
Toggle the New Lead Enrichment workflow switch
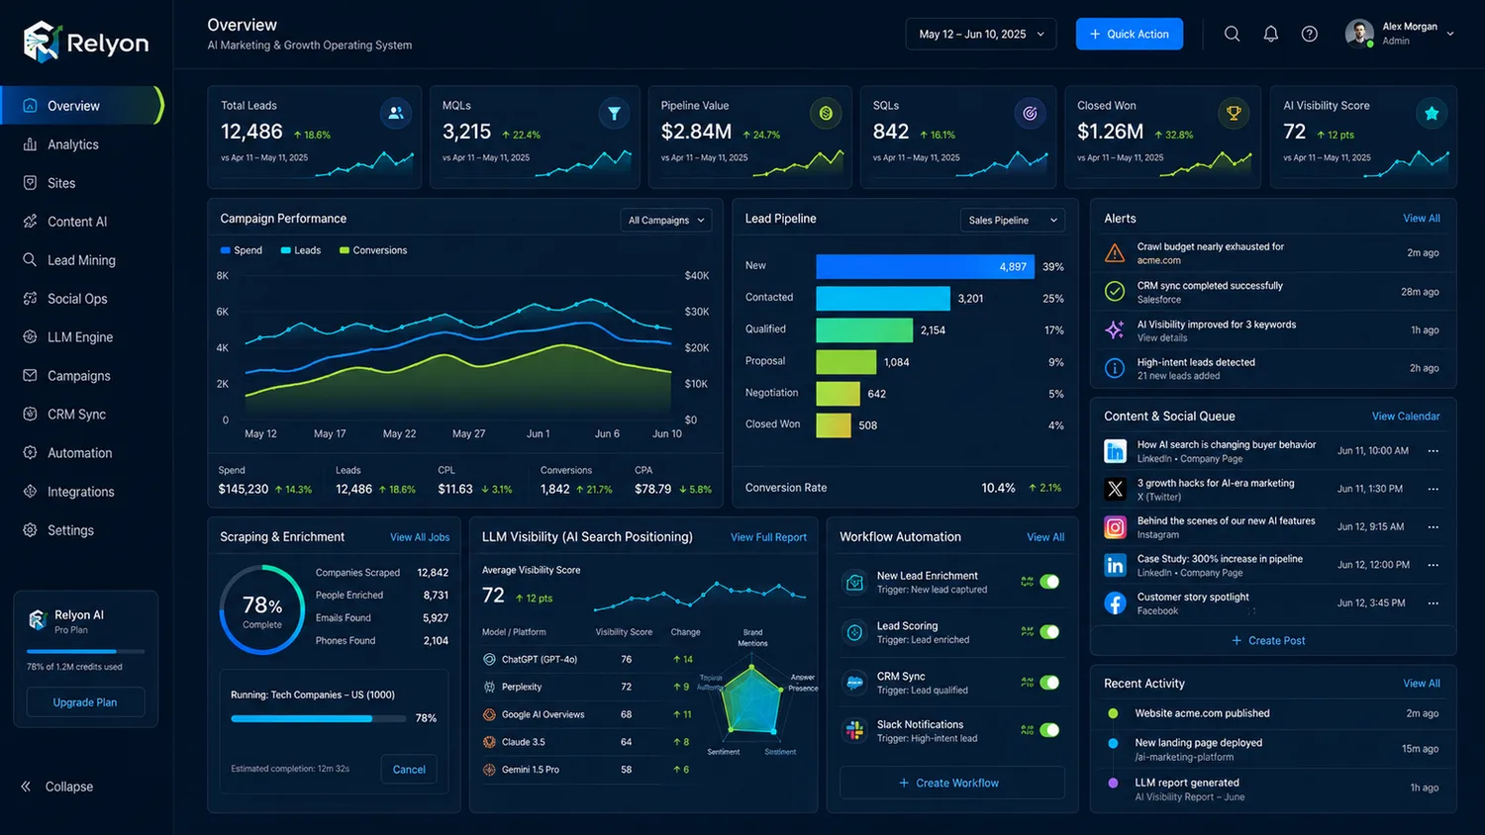(x=1049, y=582)
